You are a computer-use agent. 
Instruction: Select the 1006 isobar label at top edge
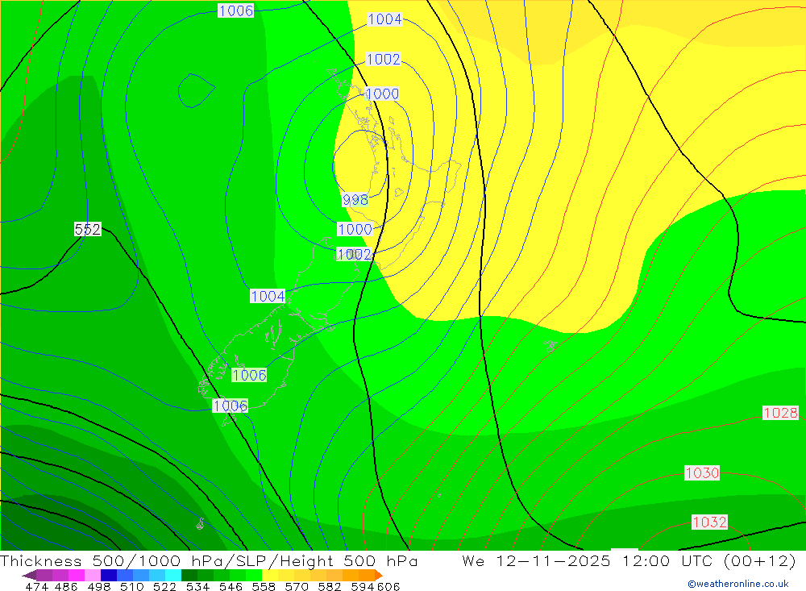click(236, 10)
